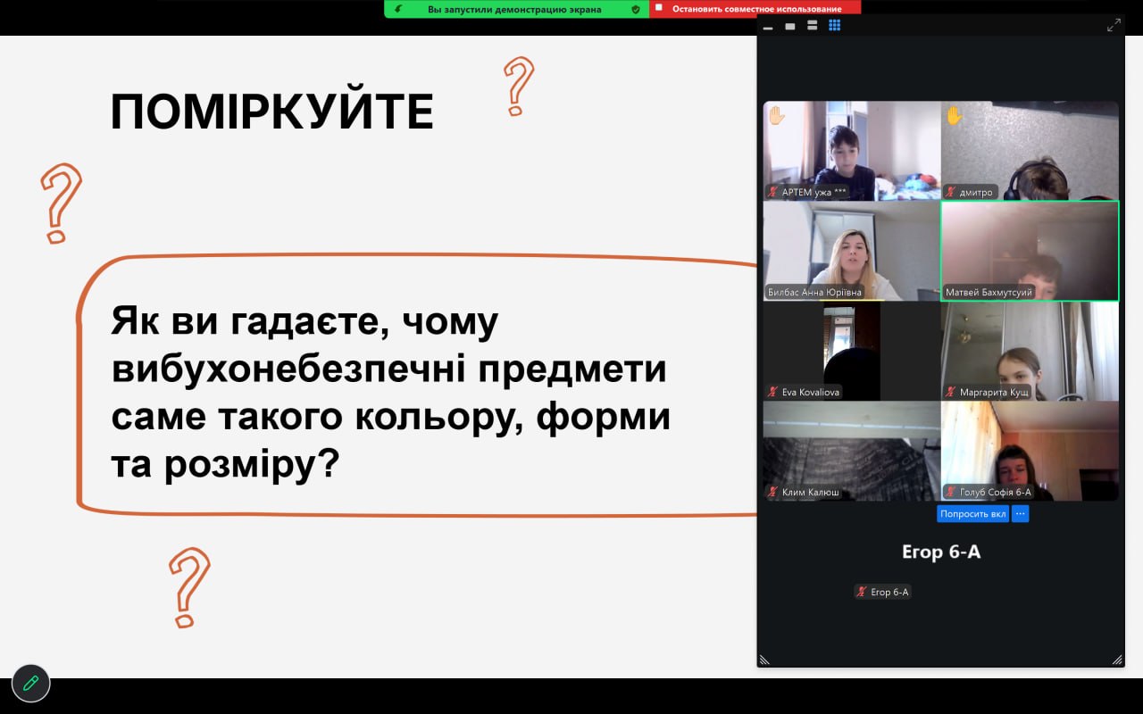Click raised hand icon on дмитро's video
Viewport: 1143px width, 714px height.
pyautogui.click(x=954, y=115)
